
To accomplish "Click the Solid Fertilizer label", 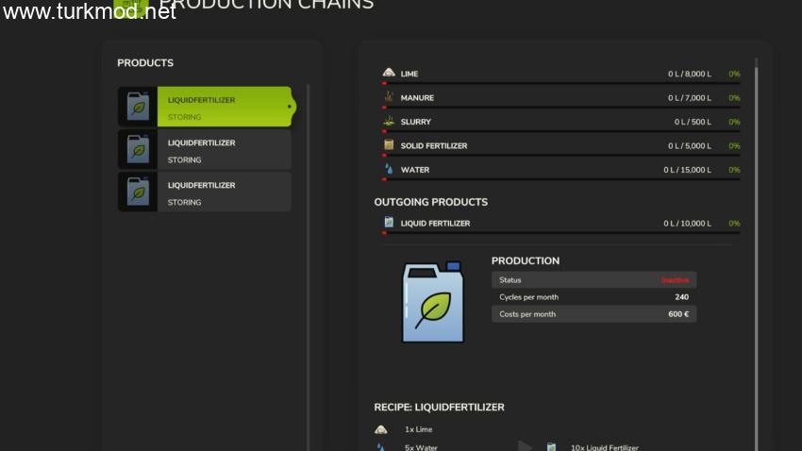I will coord(434,146).
